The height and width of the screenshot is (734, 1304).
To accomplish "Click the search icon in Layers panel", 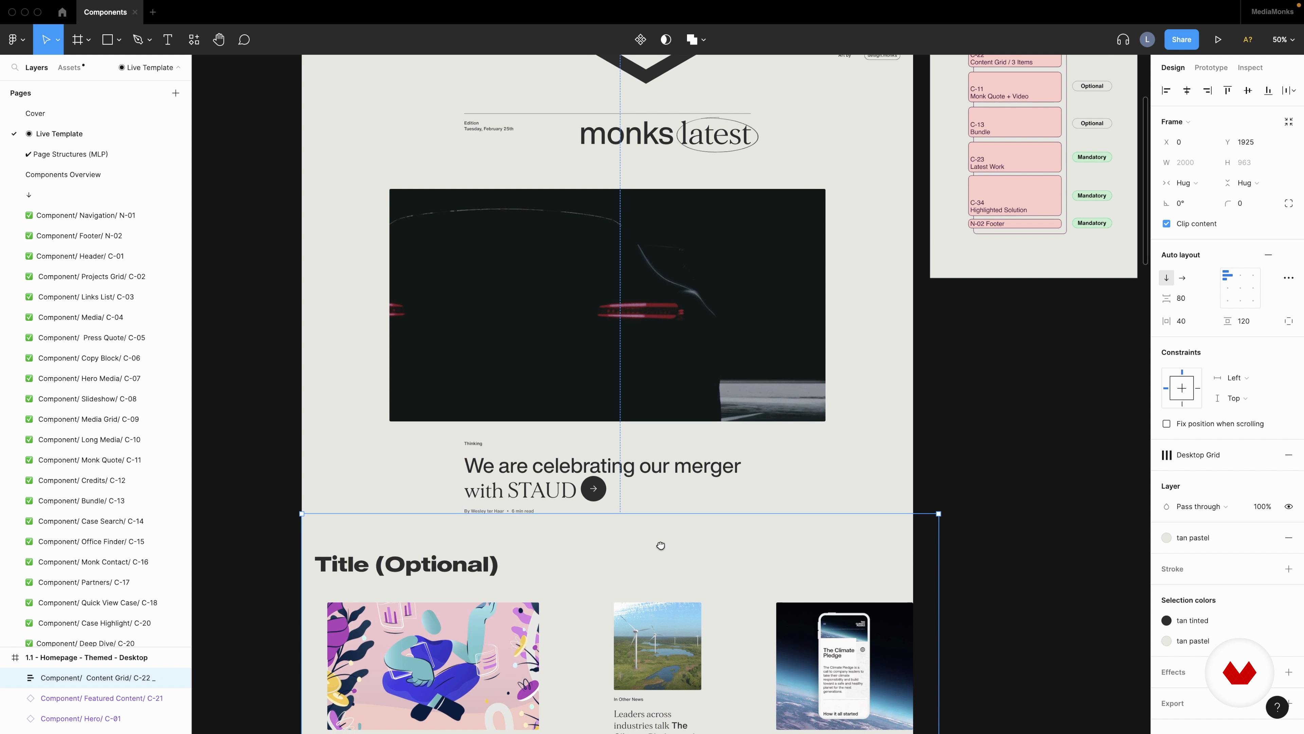I will point(15,67).
